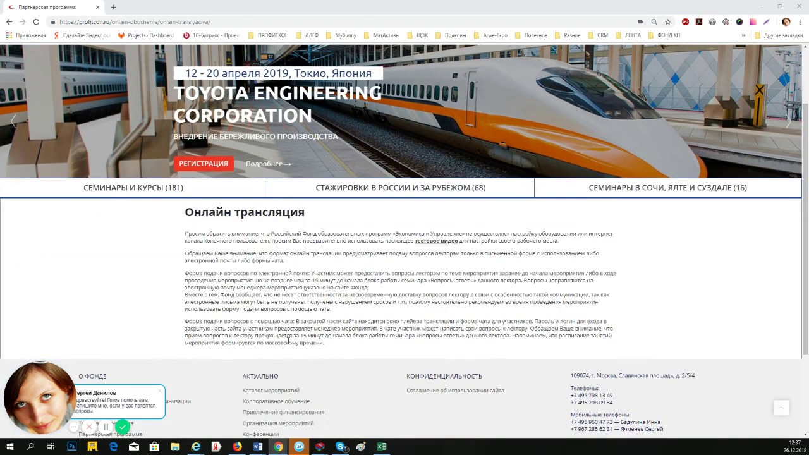809x455 pixels.
Task: Pause recording with the pause button
Action: pos(106,427)
